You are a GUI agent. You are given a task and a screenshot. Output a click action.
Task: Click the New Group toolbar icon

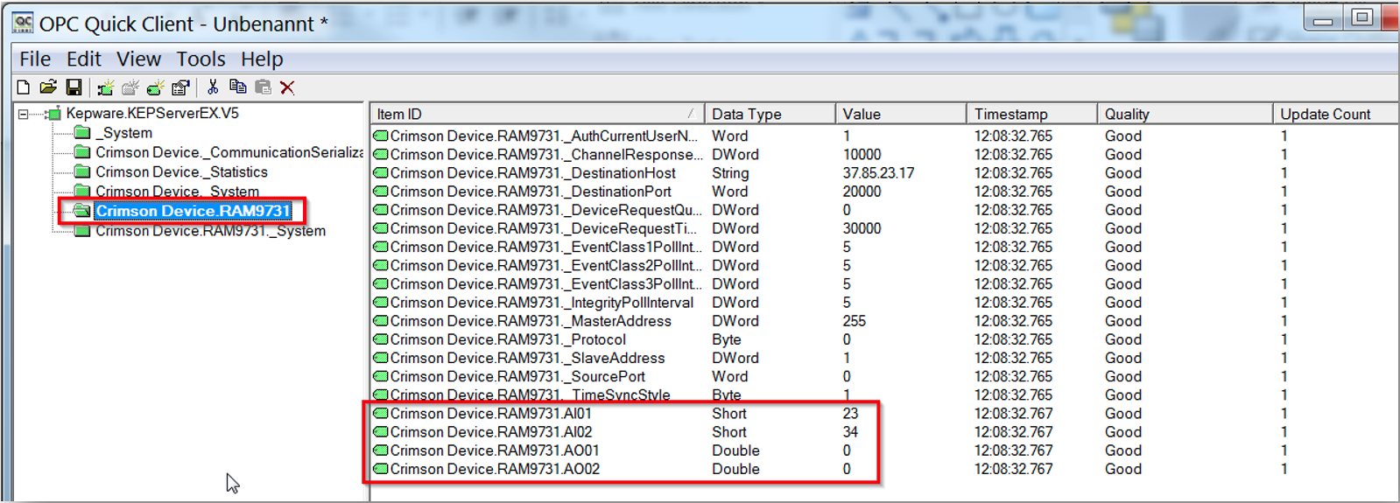click(130, 87)
